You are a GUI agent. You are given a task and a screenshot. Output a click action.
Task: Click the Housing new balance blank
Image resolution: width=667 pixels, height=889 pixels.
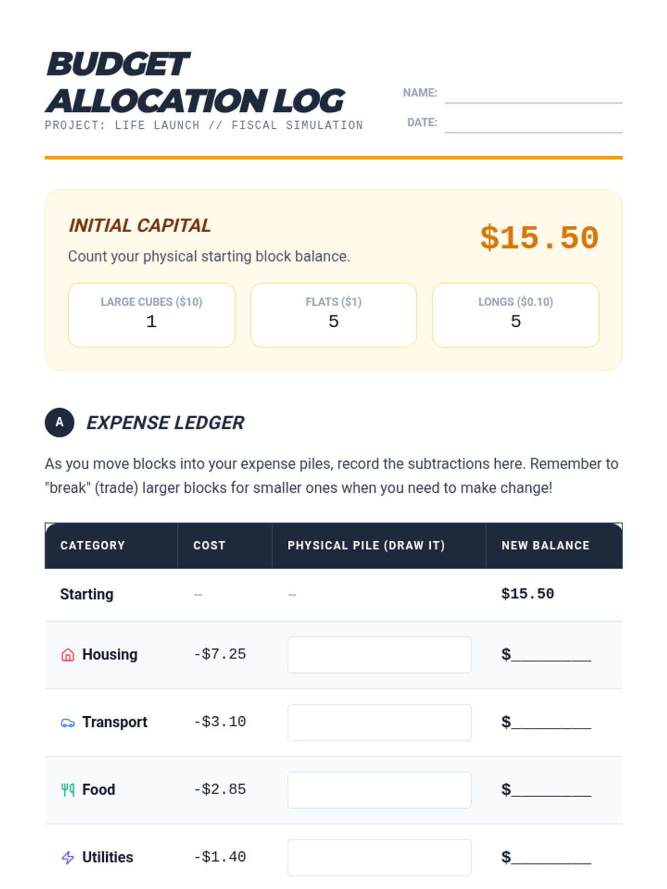click(551, 655)
